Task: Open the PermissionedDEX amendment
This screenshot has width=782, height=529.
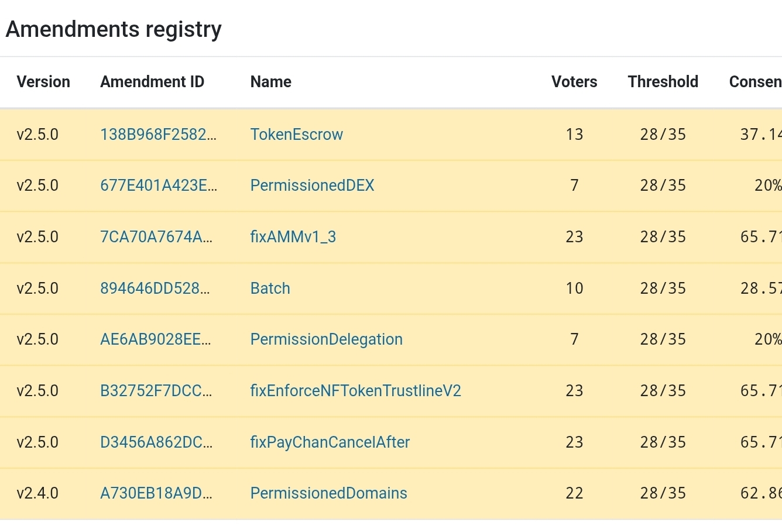Action: point(313,186)
